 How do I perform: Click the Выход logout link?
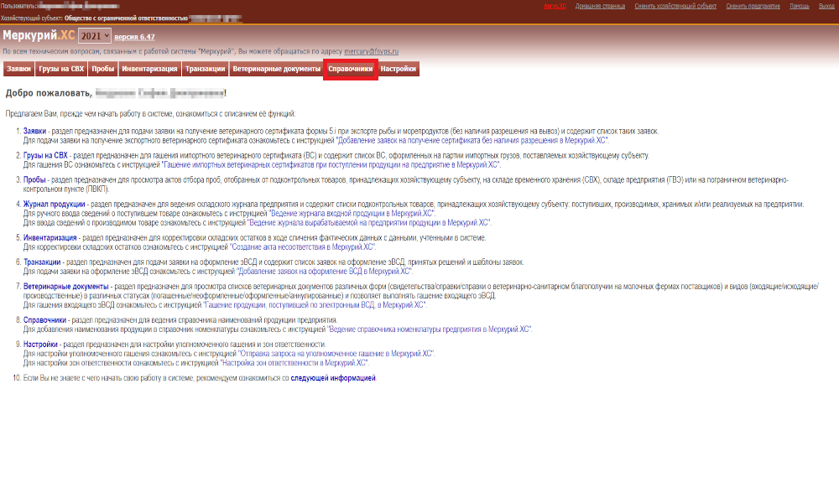point(826,6)
